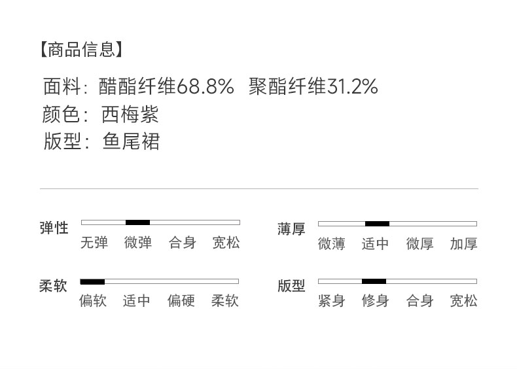This screenshot has width=517, height=369.
Task: Click the black marker on 薄厚 scale
Action: coord(377,224)
